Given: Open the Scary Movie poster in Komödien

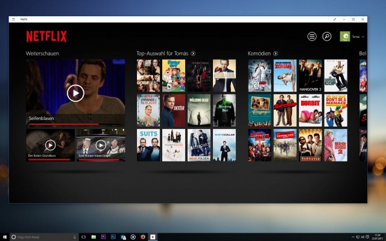Looking at the screenshot, I should click(259, 145).
